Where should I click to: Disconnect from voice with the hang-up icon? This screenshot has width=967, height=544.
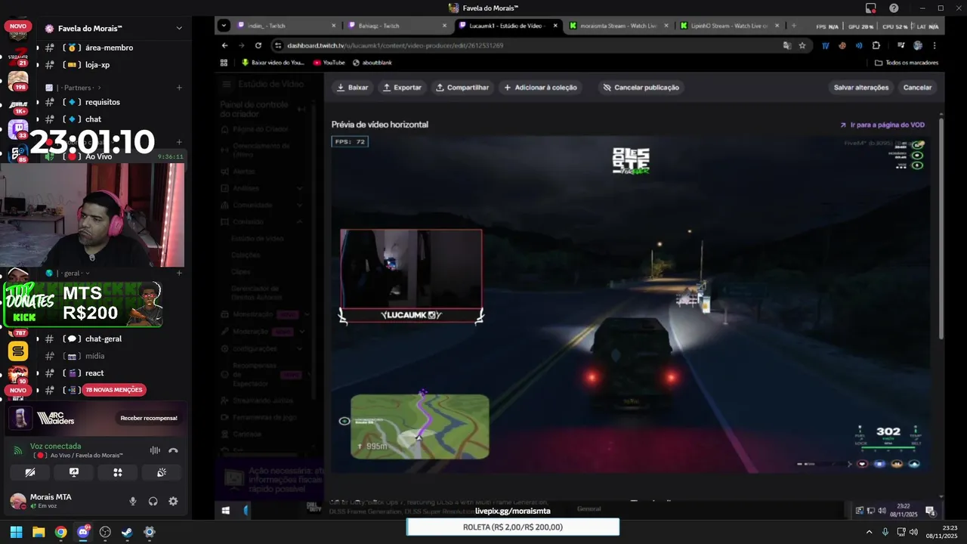[173, 450]
